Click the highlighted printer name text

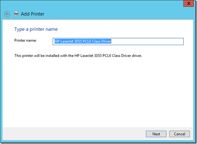tap(83, 41)
